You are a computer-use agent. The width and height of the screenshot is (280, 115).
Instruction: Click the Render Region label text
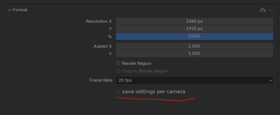[x=137, y=63]
